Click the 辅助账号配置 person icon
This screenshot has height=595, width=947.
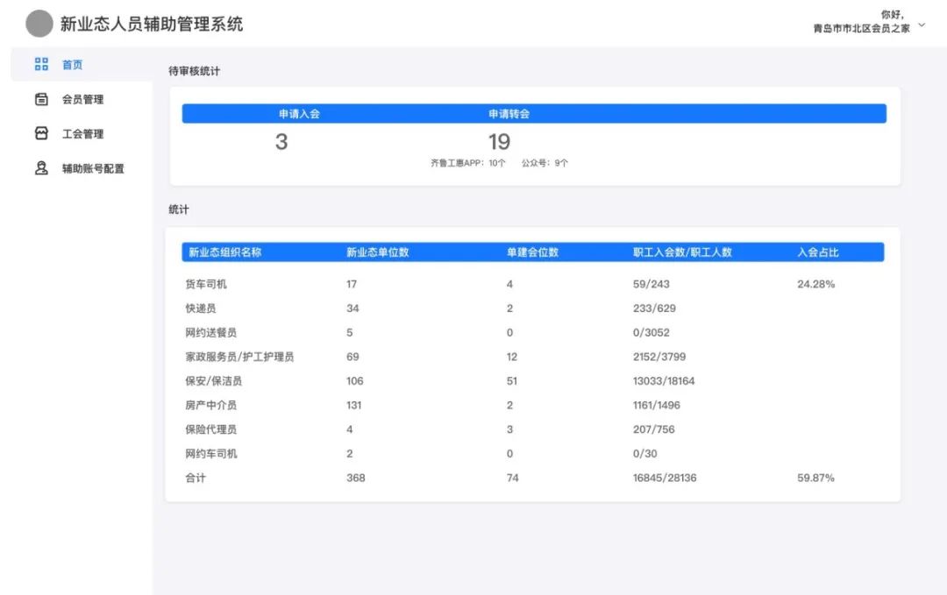pyautogui.click(x=41, y=168)
